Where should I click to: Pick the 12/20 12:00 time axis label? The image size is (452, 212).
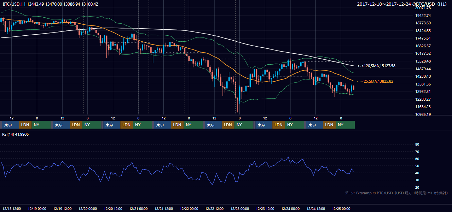click(113, 208)
